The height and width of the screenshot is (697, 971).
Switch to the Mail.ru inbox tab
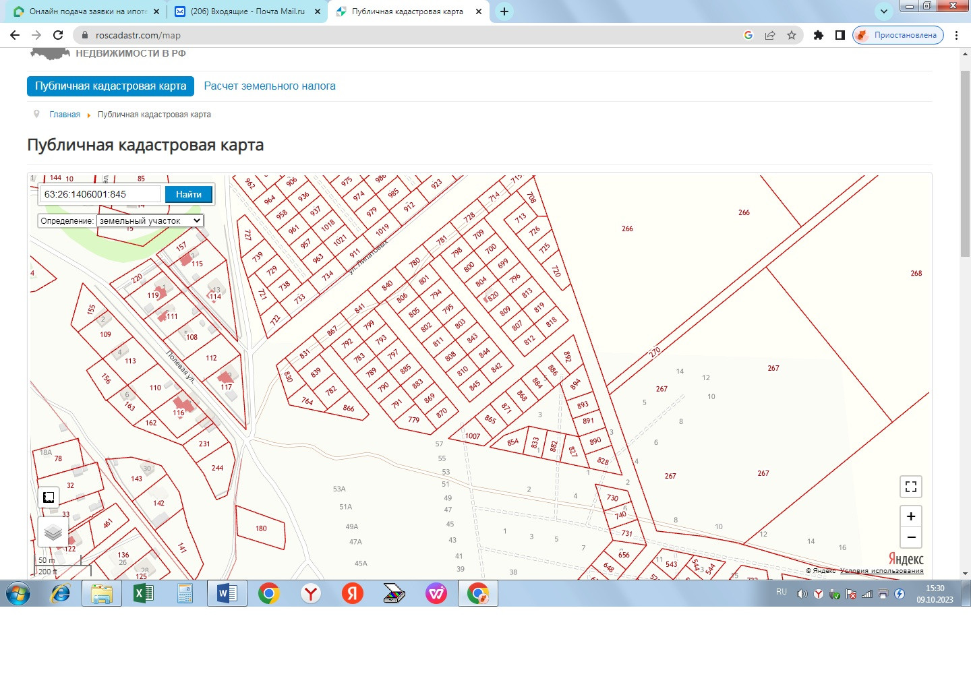point(247,11)
